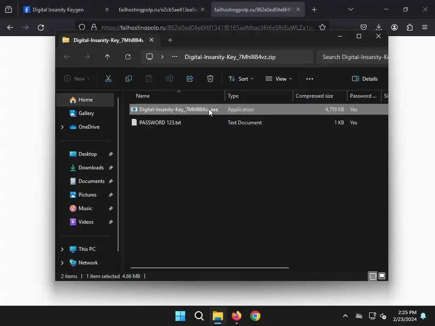Screen dimensions: 435x326
Task: Switch to failhostingpolp.ru/e2cb5ae413 tab
Action: pos(162,10)
